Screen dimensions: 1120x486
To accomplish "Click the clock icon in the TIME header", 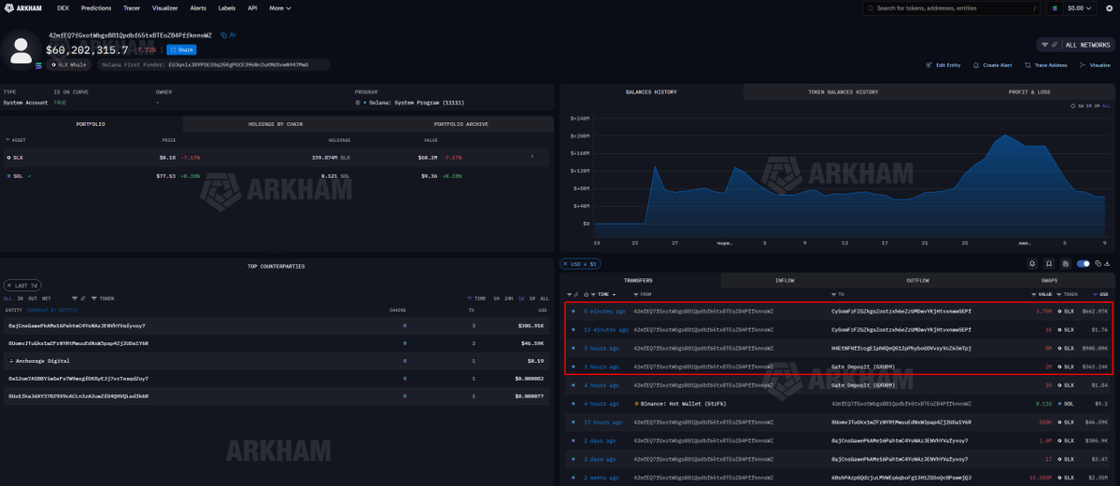I will tap(588, 294).
